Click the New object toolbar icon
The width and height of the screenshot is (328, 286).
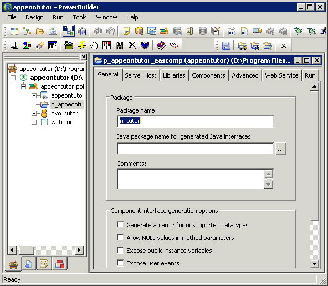(14, 31)
